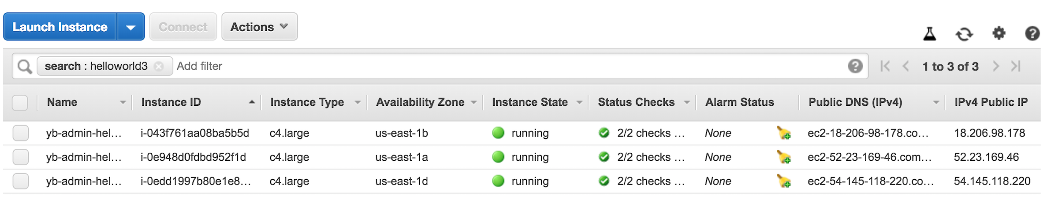This screenshot has height=200, width=1051.
Task: Open the Launch Instance dropdown arrow
Action: (130, 27)
